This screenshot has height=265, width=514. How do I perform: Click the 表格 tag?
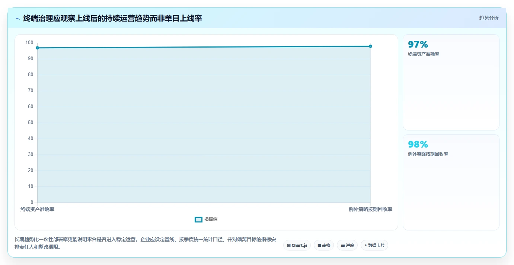[x=323, y=245]
